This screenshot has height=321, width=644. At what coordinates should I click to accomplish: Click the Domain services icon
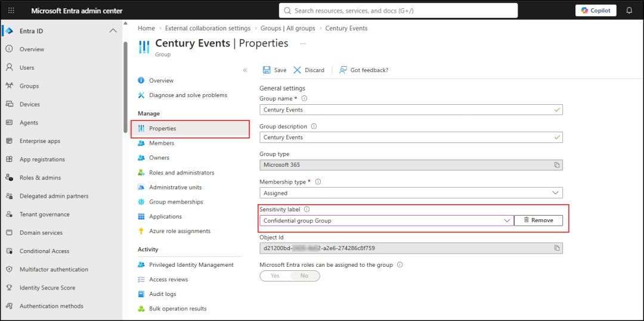click(9, 232)
